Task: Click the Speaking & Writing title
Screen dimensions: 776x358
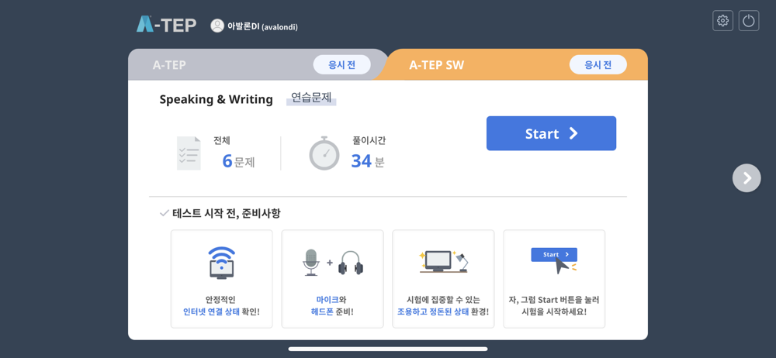Action: pyautogui.click(x=216, y=99)
